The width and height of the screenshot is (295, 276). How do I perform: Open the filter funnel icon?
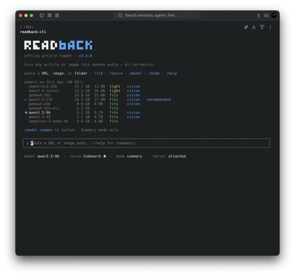262,27
